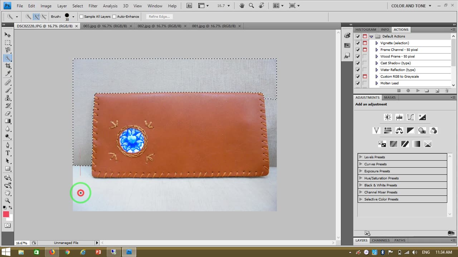Add a Levels adjustment

click(x=399, y=117)
